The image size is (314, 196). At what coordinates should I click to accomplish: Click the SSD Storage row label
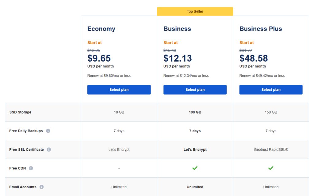20,112
